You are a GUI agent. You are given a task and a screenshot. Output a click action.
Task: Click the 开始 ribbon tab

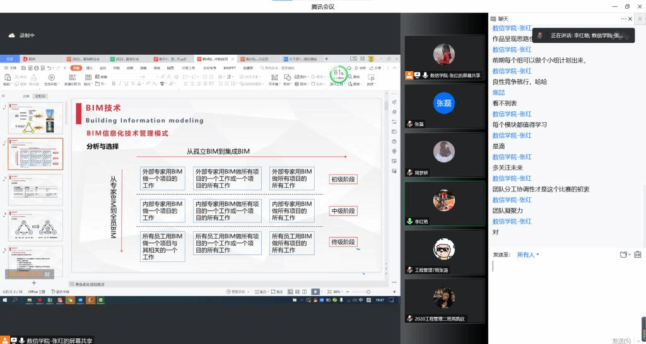pyautogui.click(x=76, y=67)
